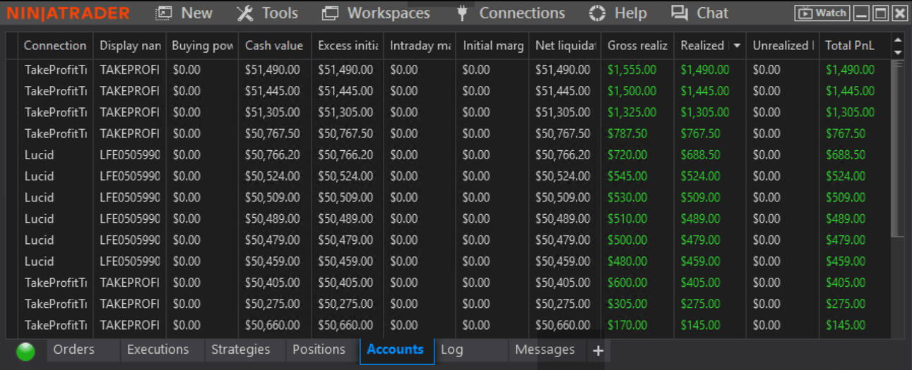Click the grid's scroll up arrow
912x370 pixels.
[x=898, y=40]
